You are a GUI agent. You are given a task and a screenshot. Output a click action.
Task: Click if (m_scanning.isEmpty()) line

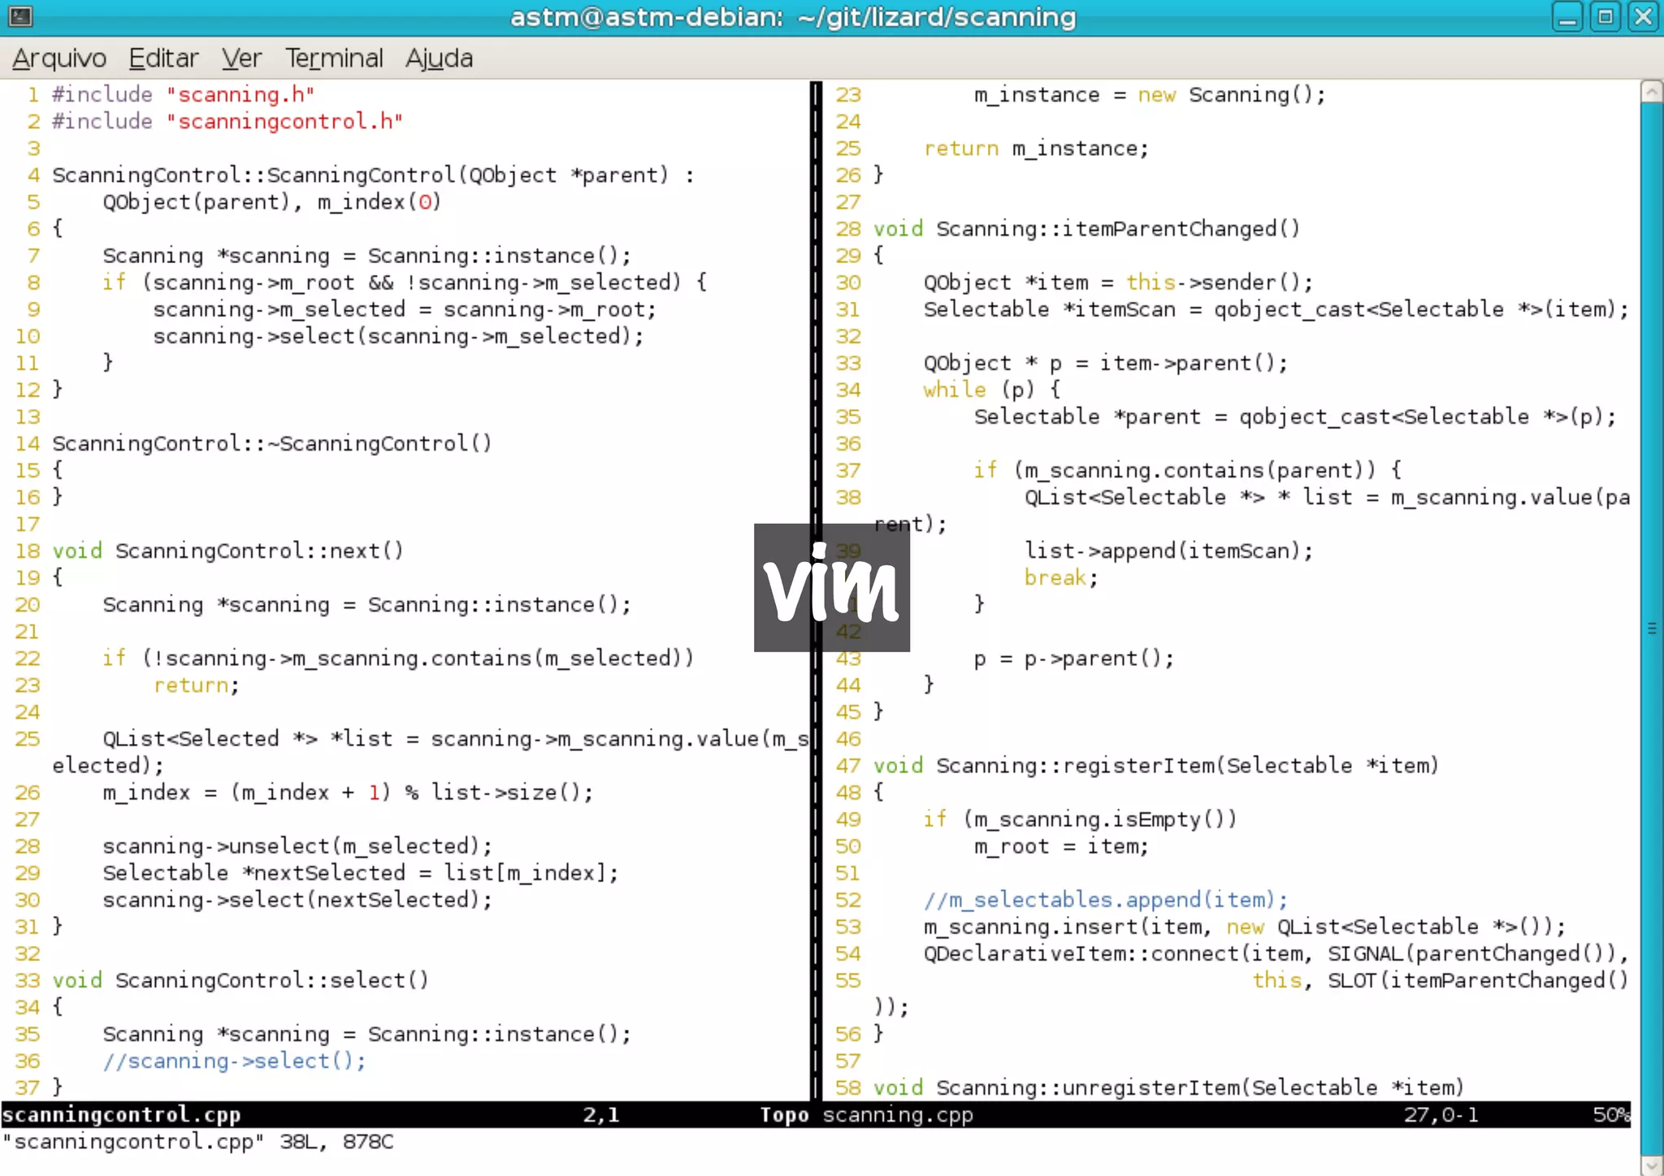(1080, 819)
